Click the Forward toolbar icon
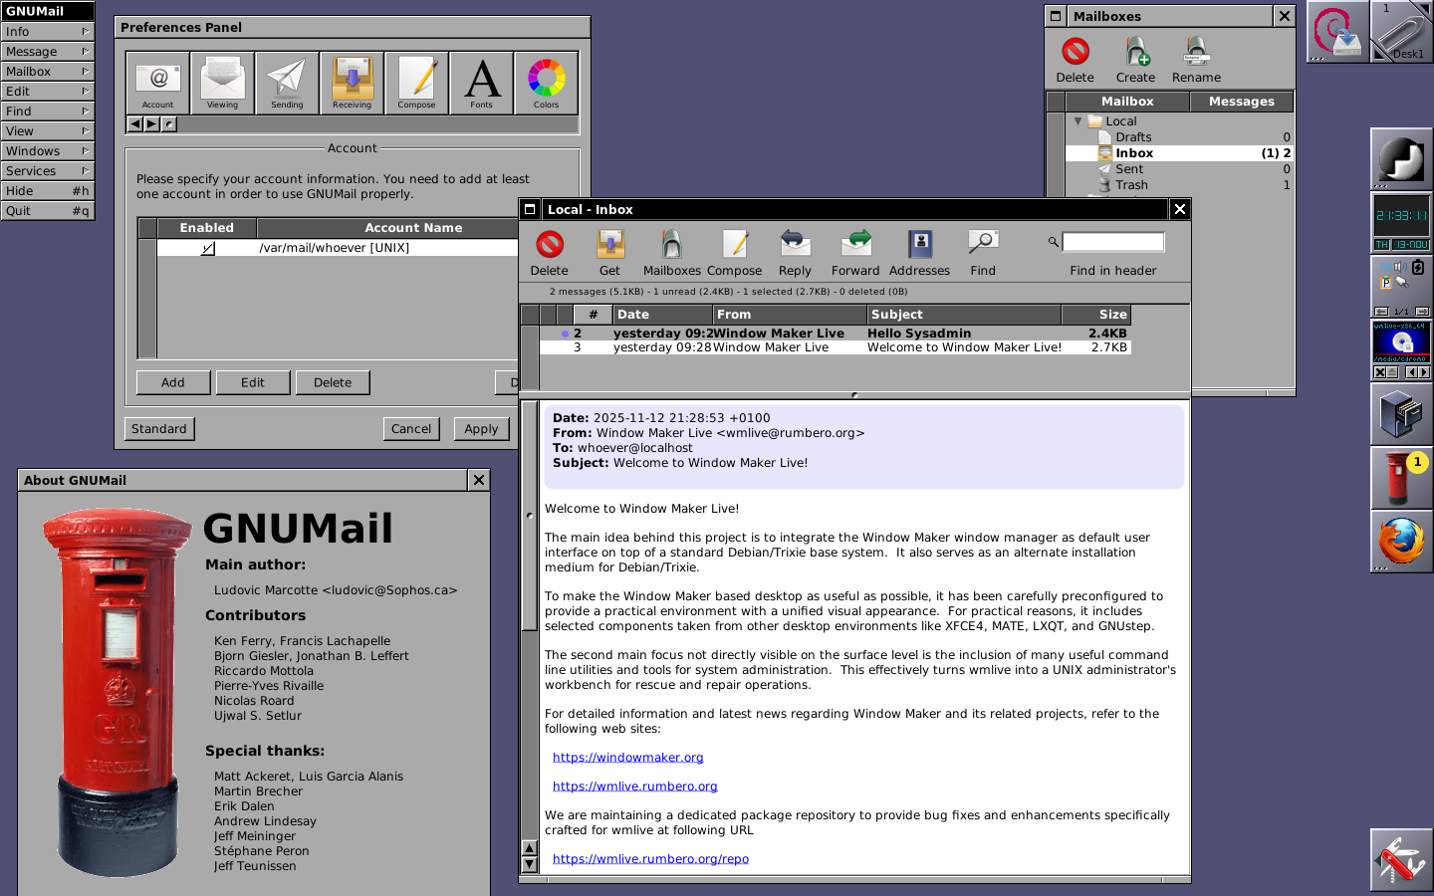 coord(856,245)
